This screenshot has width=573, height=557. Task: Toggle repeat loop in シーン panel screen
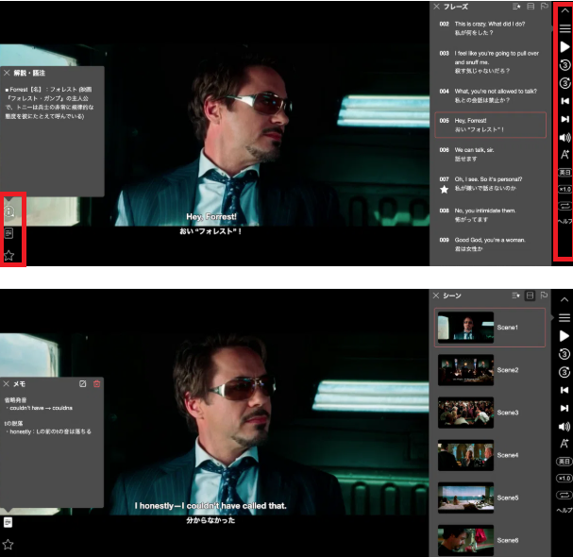pyautogui.click(x=564, y=496)
